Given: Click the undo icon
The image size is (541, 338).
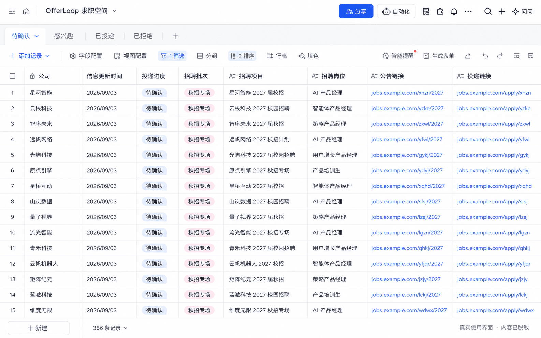Looking at the screenshot, I should [485, 56].
